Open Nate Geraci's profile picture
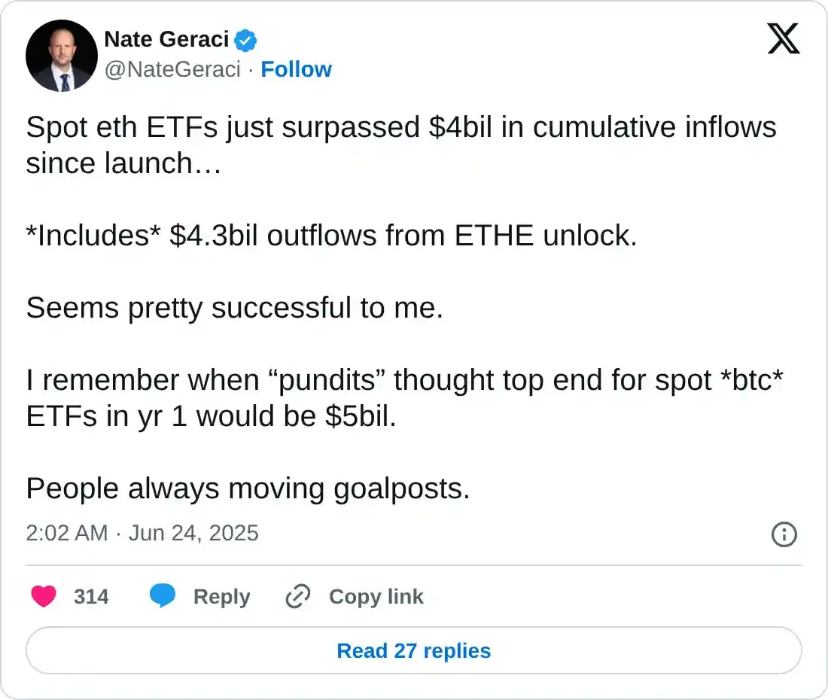Viewport: 828px width, 700px height. click(61, 56)
